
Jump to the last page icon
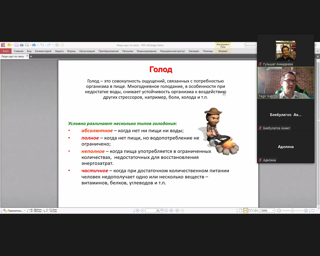tap(171, 211)
